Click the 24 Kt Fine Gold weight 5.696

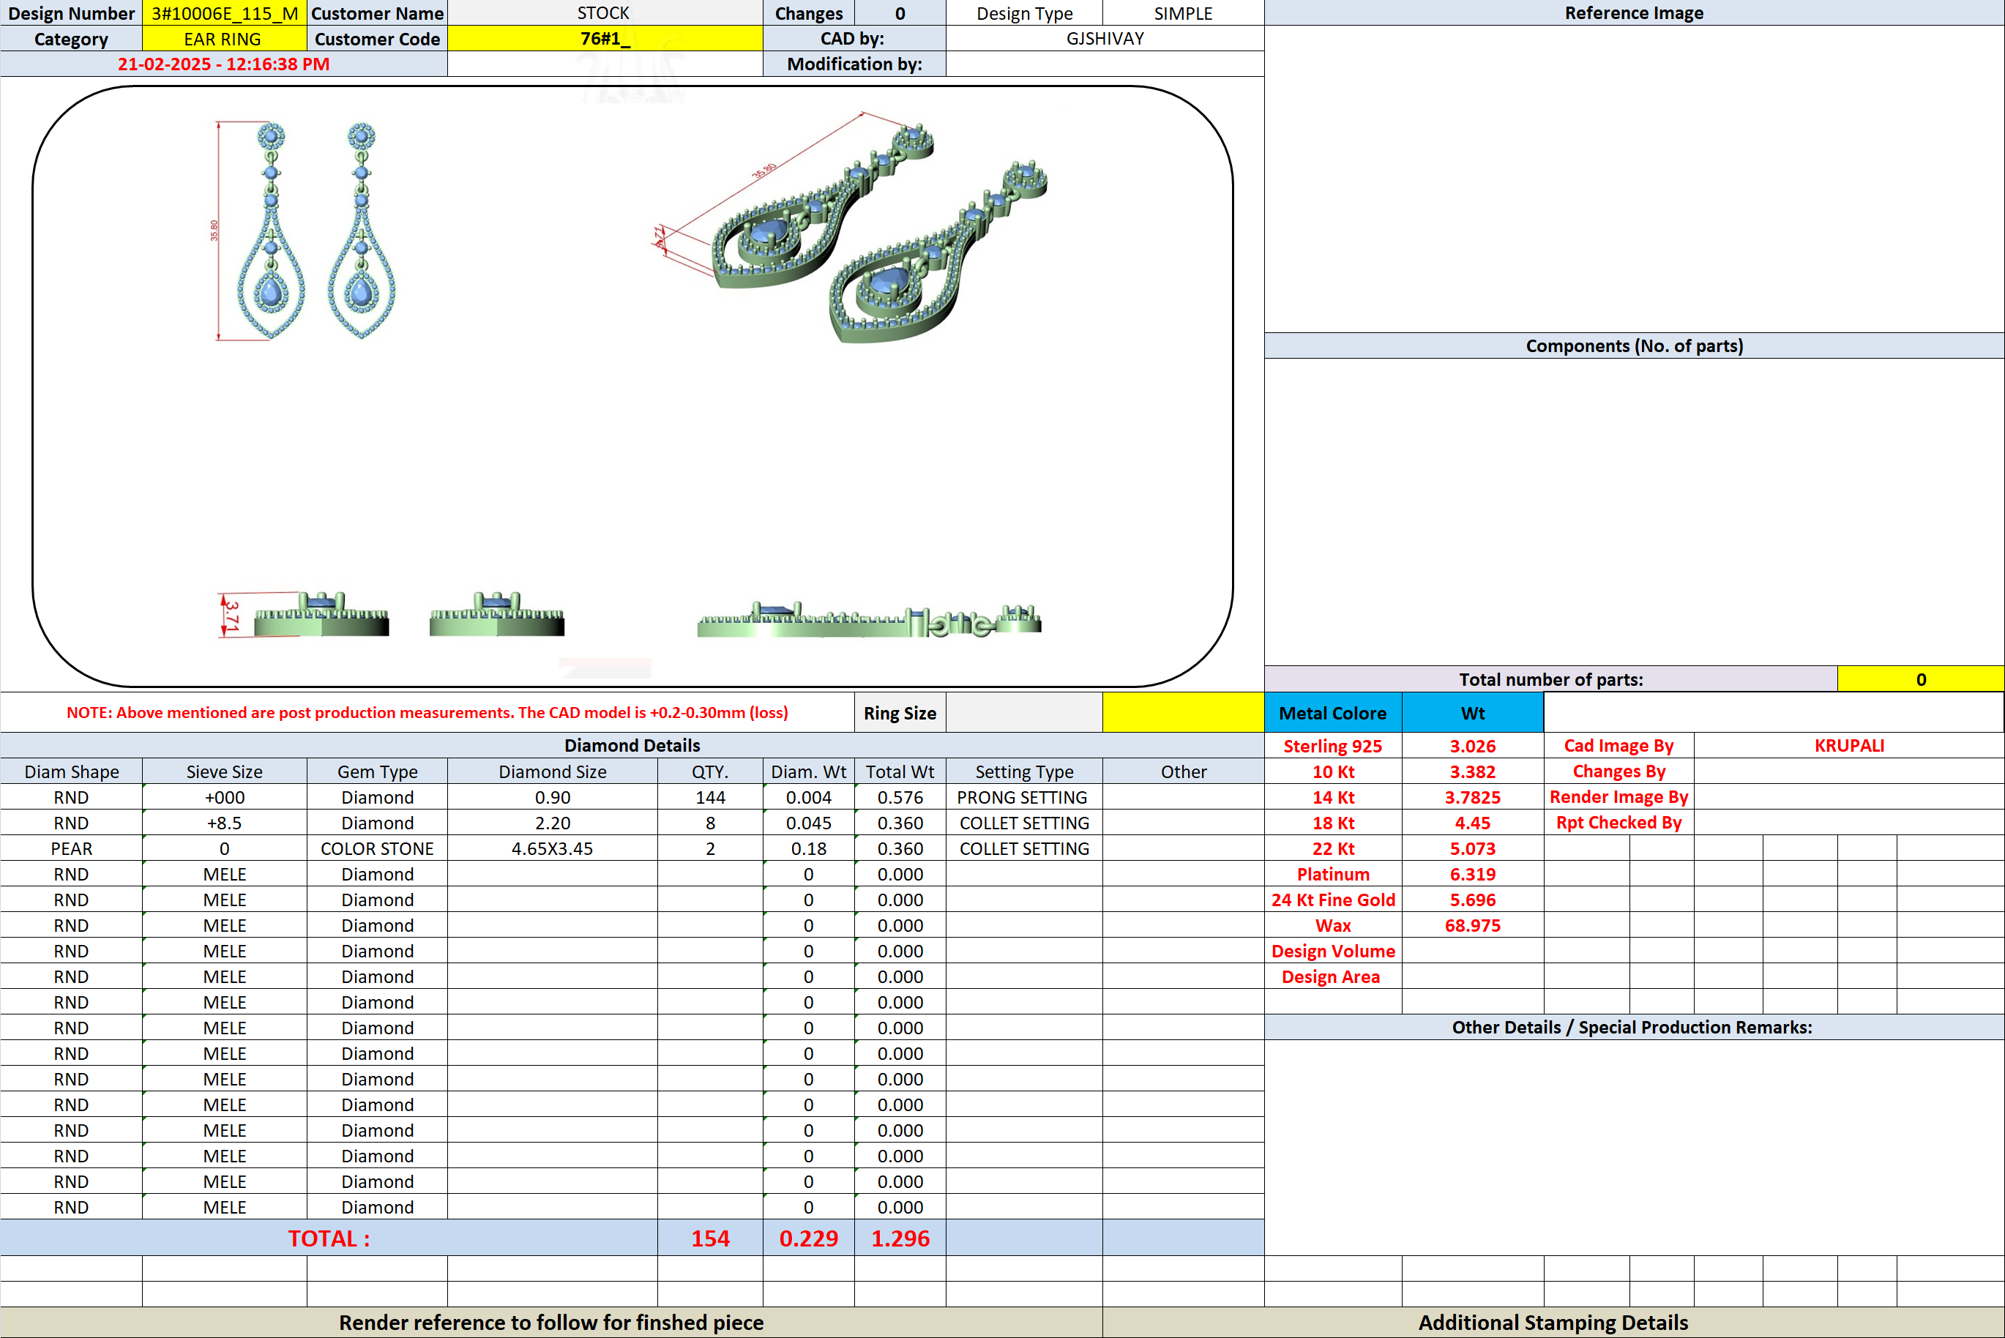[1473, 900]
